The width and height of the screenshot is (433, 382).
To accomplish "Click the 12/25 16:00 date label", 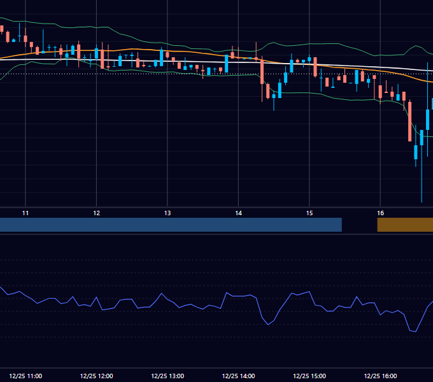I will click(x=380, y=376).
